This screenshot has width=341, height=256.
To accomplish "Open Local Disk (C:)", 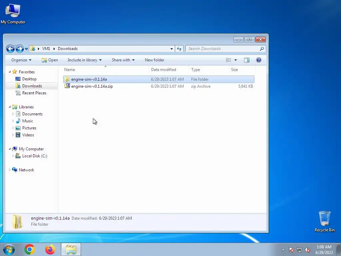I will (x=35, y=156).
